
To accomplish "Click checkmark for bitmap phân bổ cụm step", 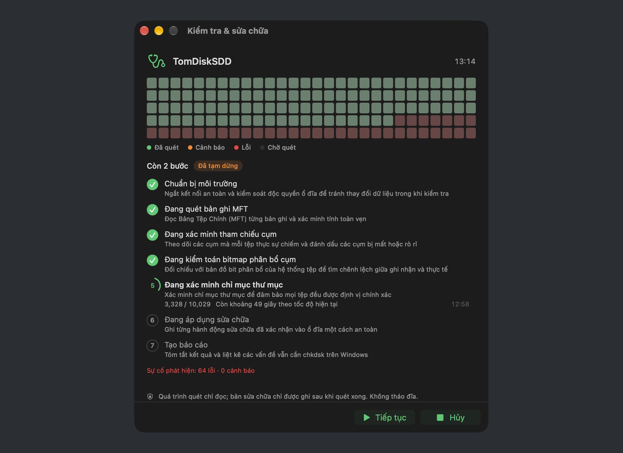I will (x=153, y=260).
